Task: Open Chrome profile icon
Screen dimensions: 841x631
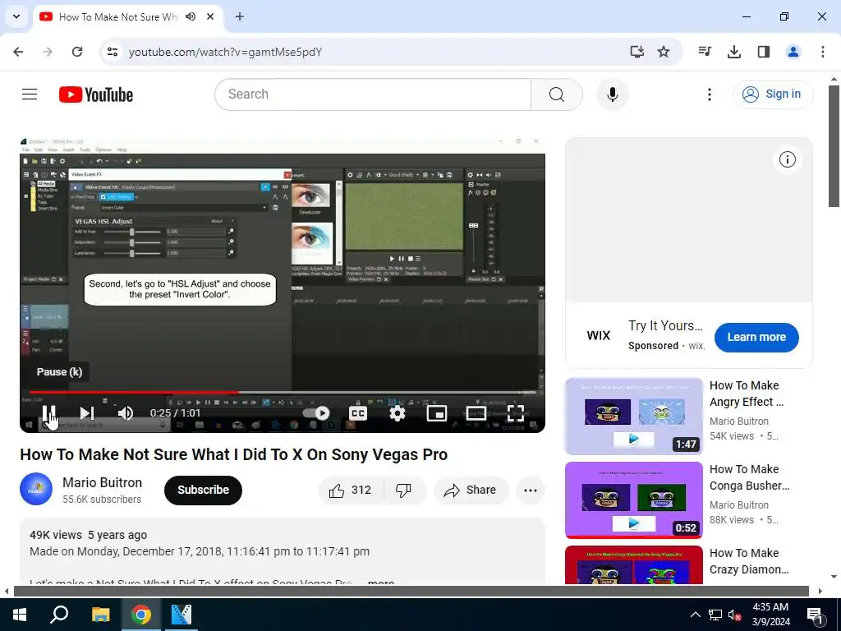Action: pos(793,52)
